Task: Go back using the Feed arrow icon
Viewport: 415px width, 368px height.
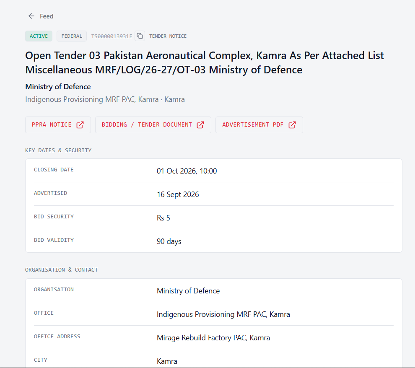Action: [x=31, y=16]
